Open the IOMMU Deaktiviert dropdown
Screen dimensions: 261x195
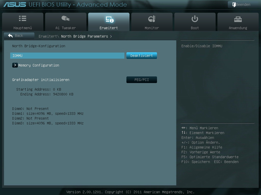(141, 56)
